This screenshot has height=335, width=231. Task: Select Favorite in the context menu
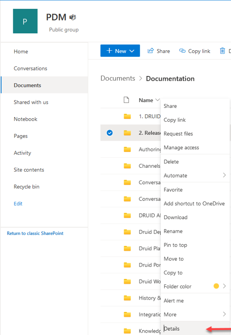pos(195,190)
